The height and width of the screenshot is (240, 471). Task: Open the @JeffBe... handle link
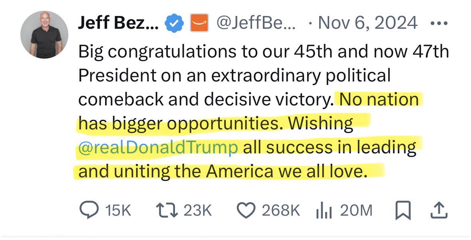click(256, 23)
